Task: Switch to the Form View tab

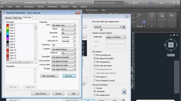Action: [x=27, y=17]
